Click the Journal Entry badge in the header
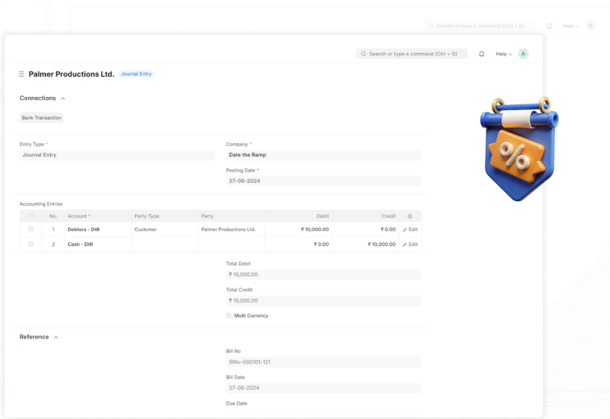This screenshot has height=419, width=610. (135, 73)
